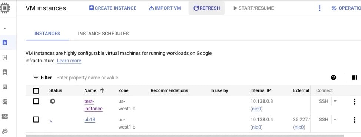Switch to the Instance Schedules tab
The width and height of the screenshot is (361, 137).
click(103, 34)
